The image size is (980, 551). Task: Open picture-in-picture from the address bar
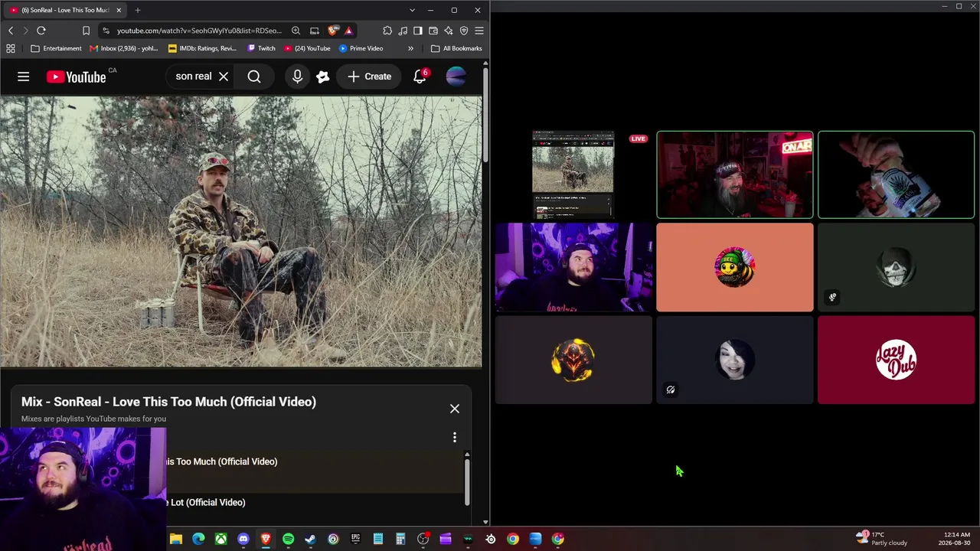click(x=315, y=31)
